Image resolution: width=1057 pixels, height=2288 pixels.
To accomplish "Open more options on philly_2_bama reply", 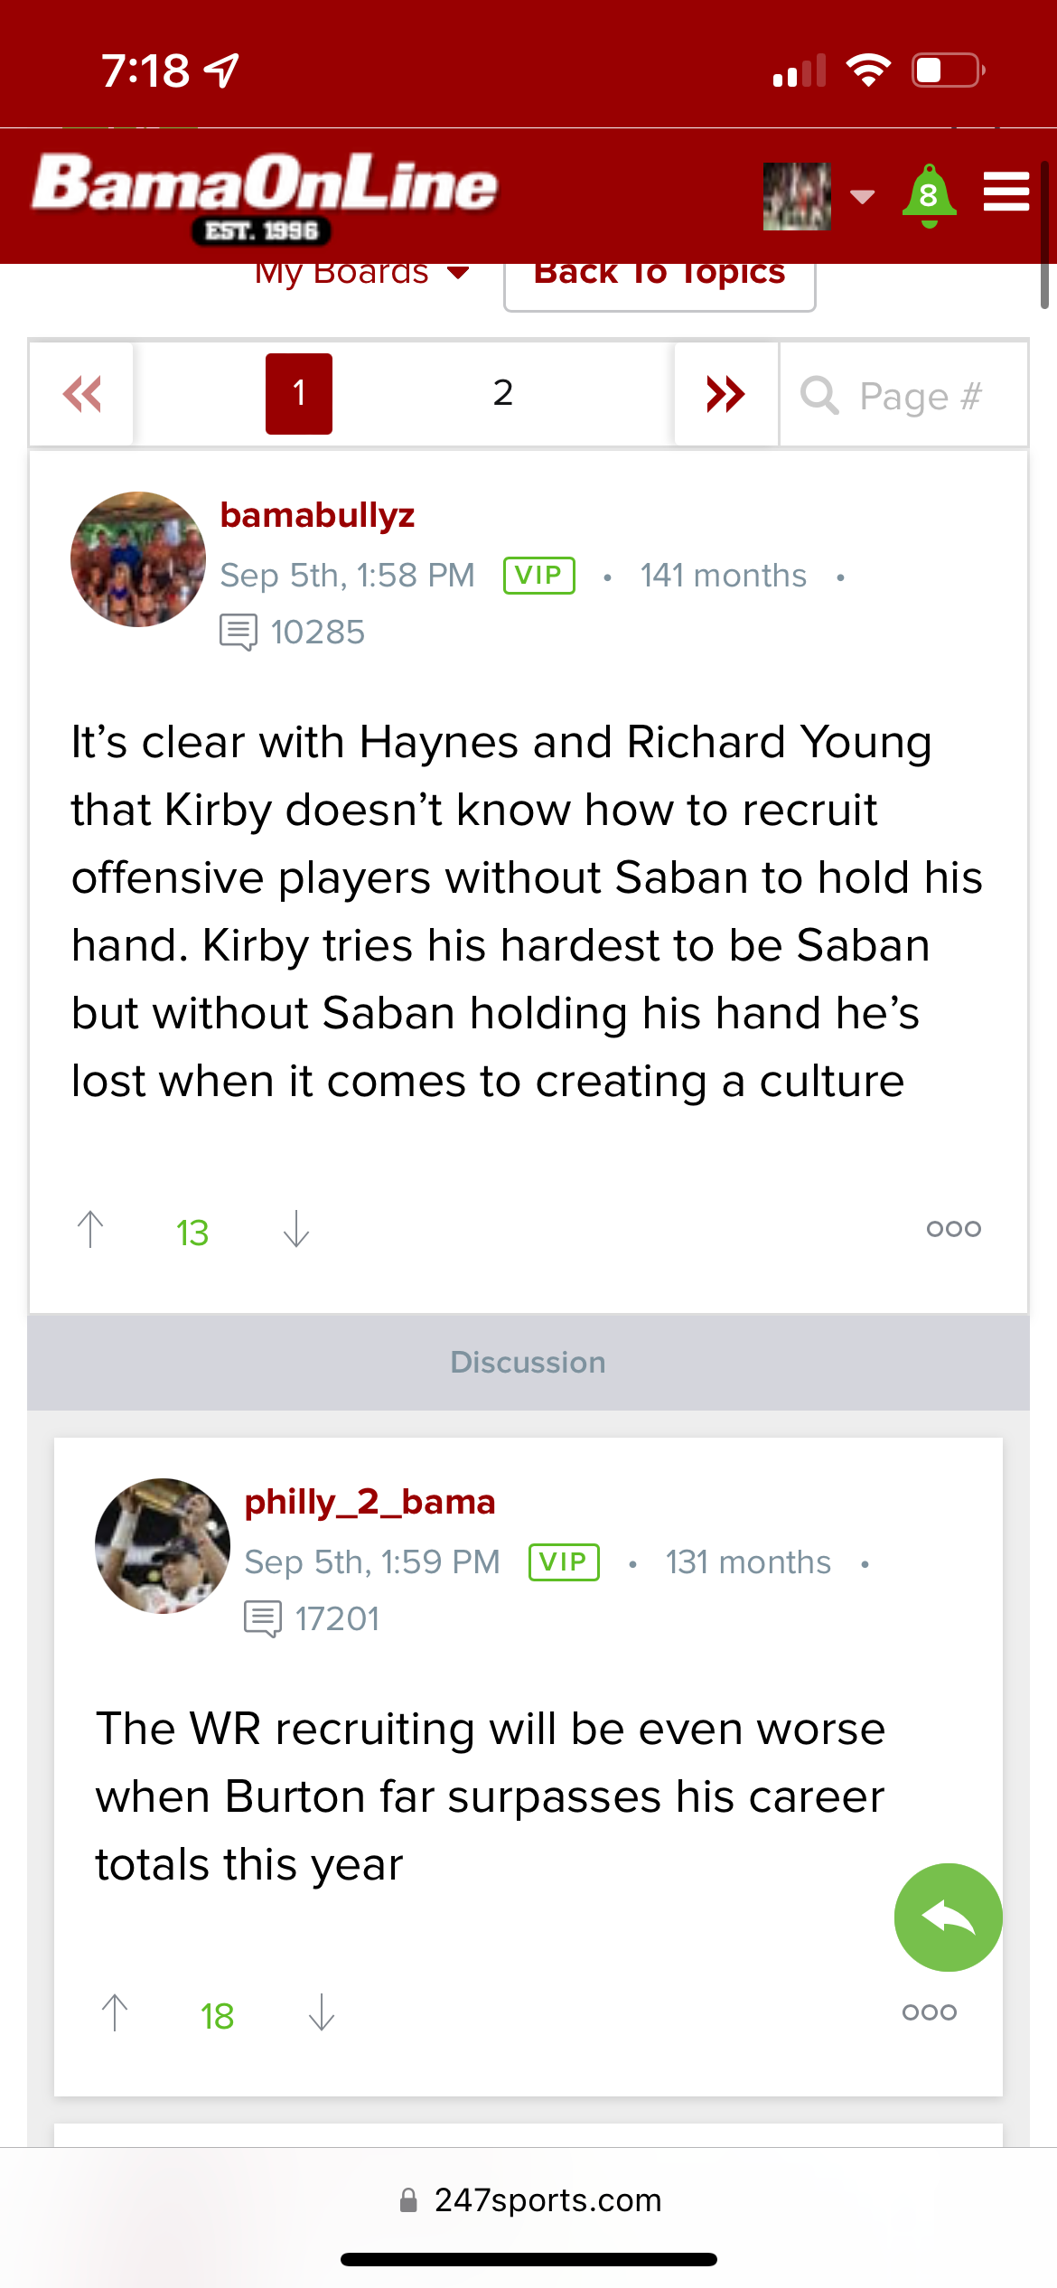I will coord(929,2012).
